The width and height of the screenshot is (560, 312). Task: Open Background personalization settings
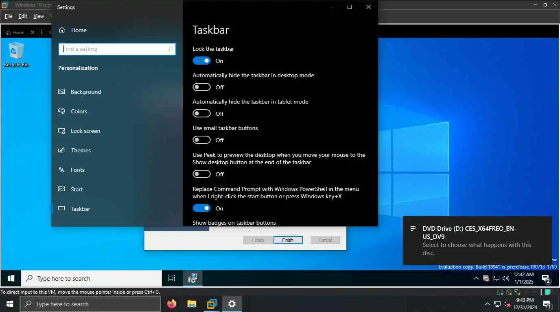coord(79,92)
